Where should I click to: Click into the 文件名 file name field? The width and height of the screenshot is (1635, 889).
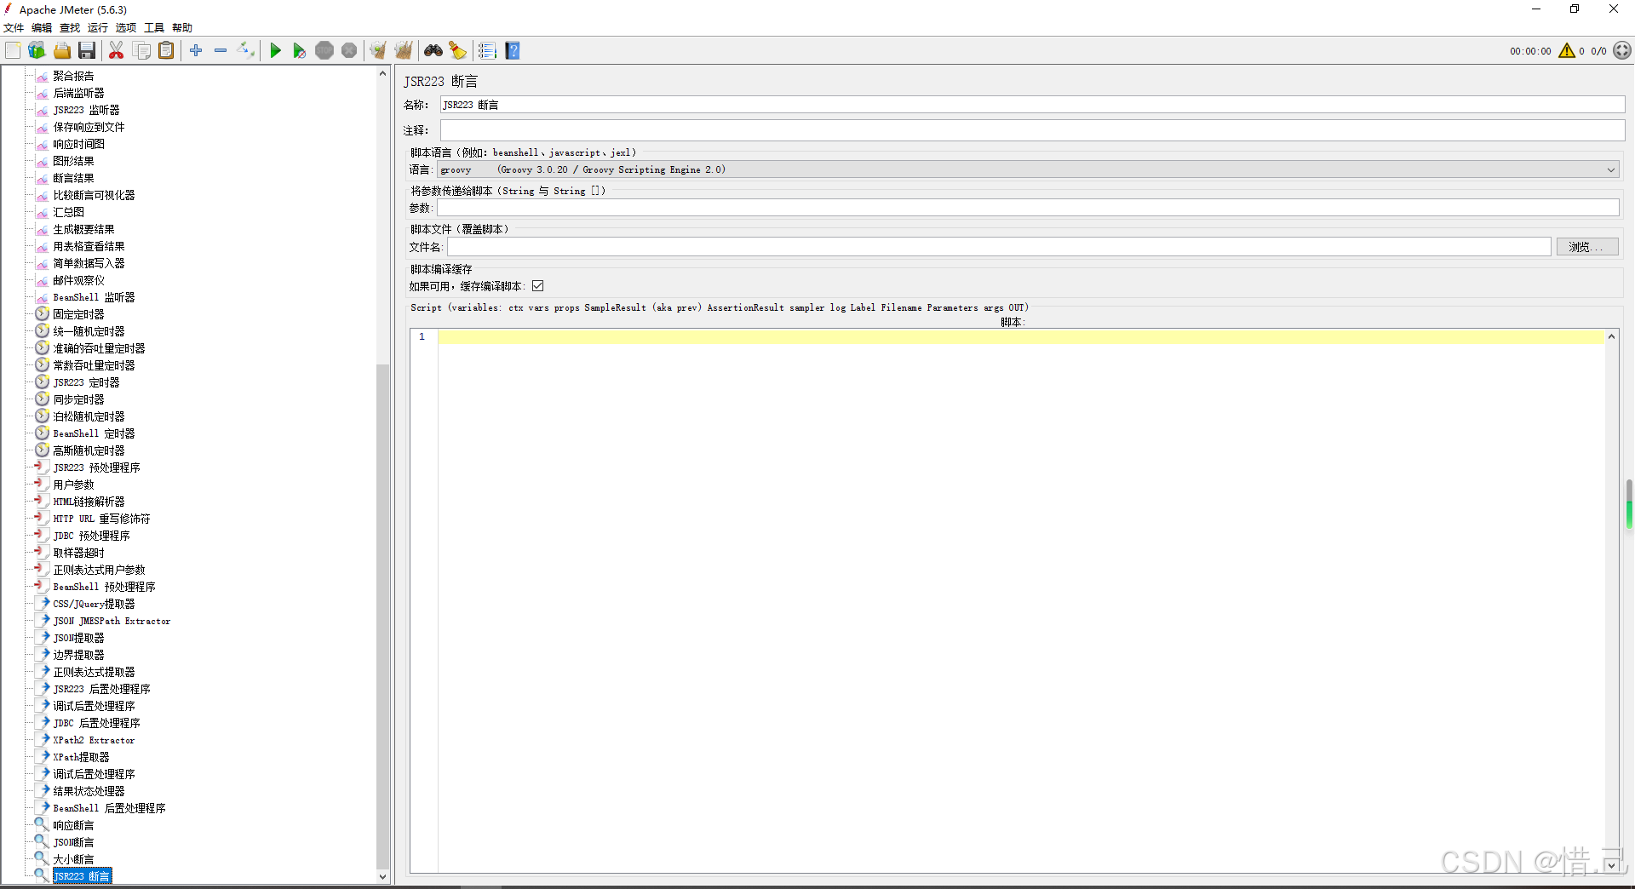click(999, 247)
